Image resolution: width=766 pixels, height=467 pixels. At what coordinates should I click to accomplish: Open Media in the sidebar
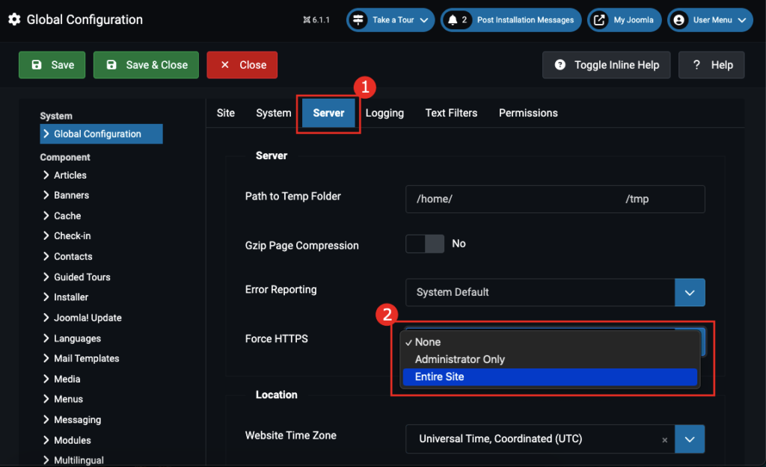pos(67,379)
